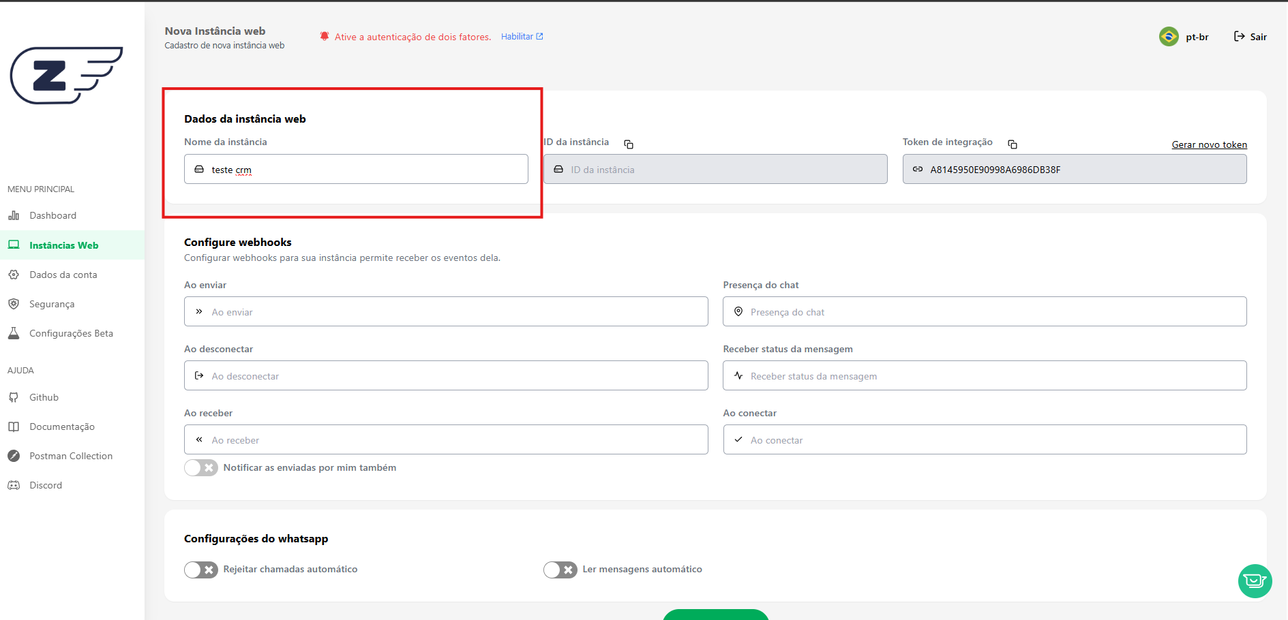This screenshot has height=620, width=1288.
Task: Focus the Nome da instância field
Action: [x=356, y=169]
